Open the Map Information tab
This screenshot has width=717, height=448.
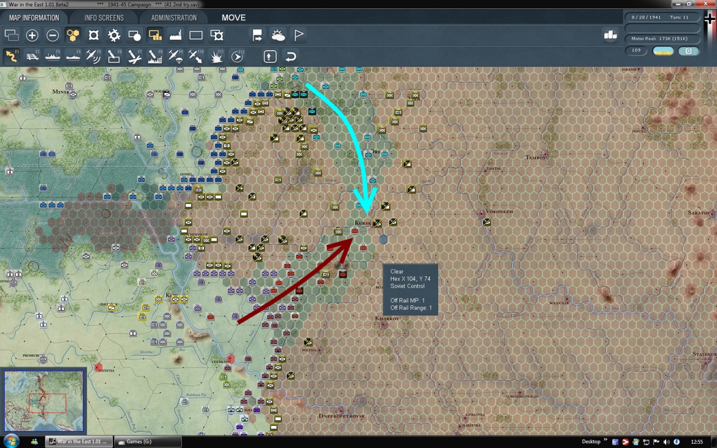tap(34, 17)
